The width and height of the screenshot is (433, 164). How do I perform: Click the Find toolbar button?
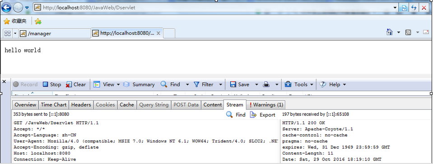point(170,84)
